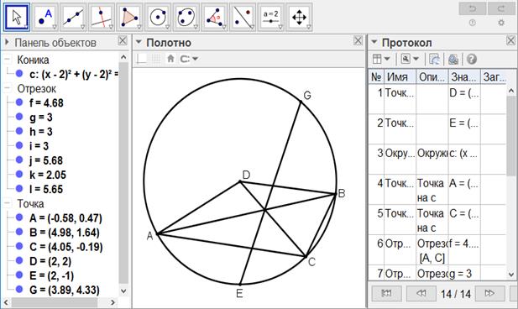Select the Angle tool
This screenshot has height=309, width=518.
point(214,17)
